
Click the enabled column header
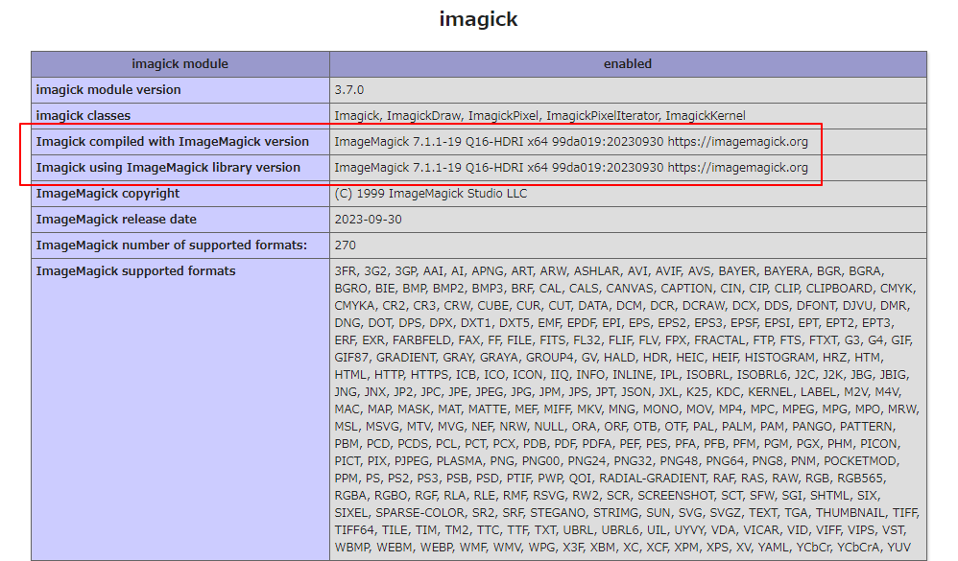point(628,63)
